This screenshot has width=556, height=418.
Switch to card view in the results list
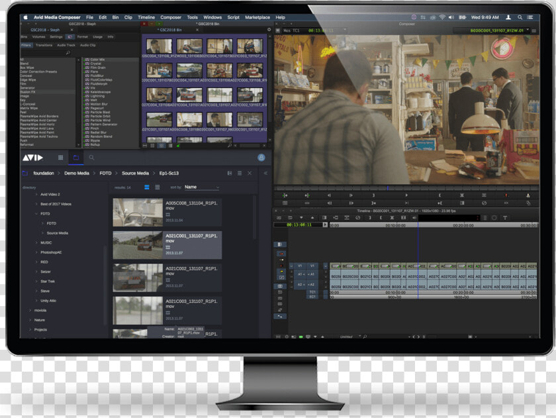click(147, 187)
